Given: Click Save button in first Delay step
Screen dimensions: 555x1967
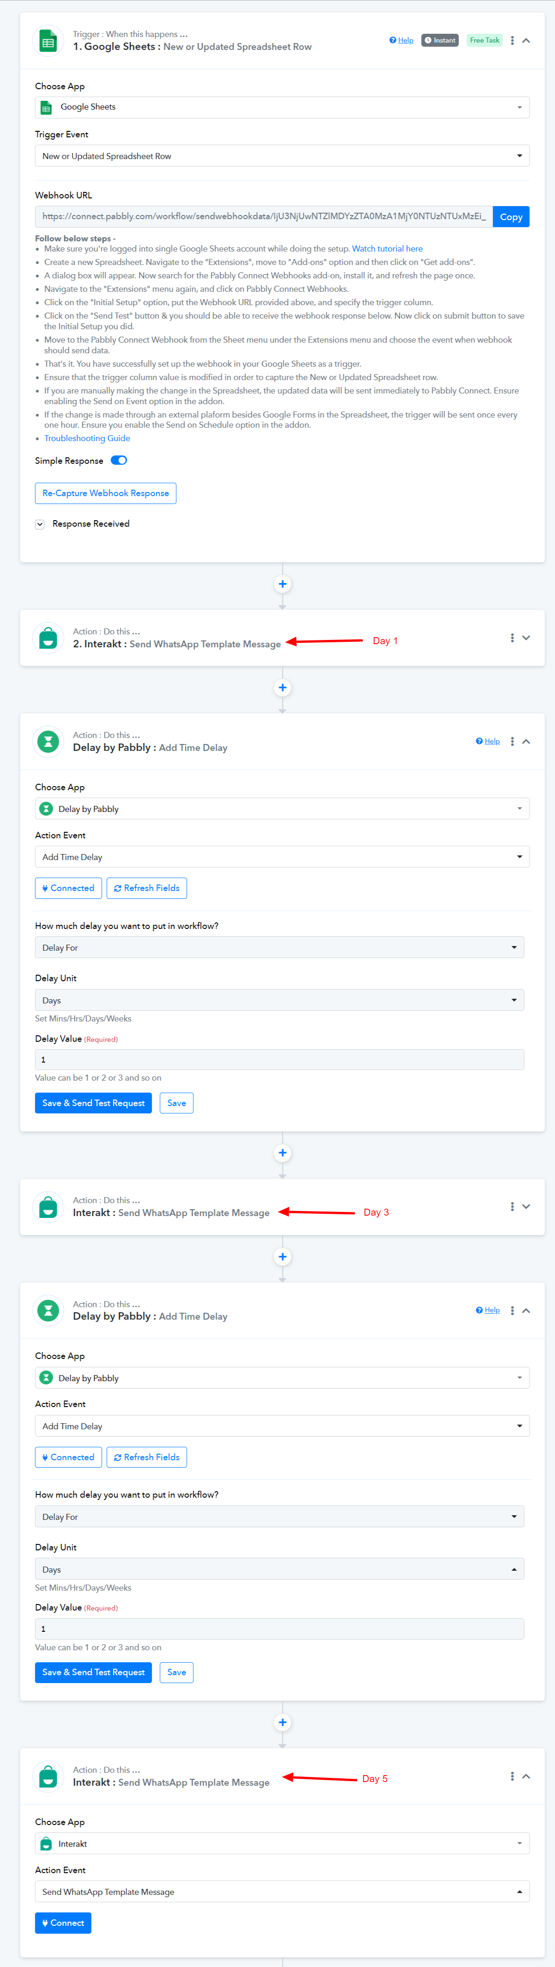Looking at the screenshot, I should coord(177,1103).
